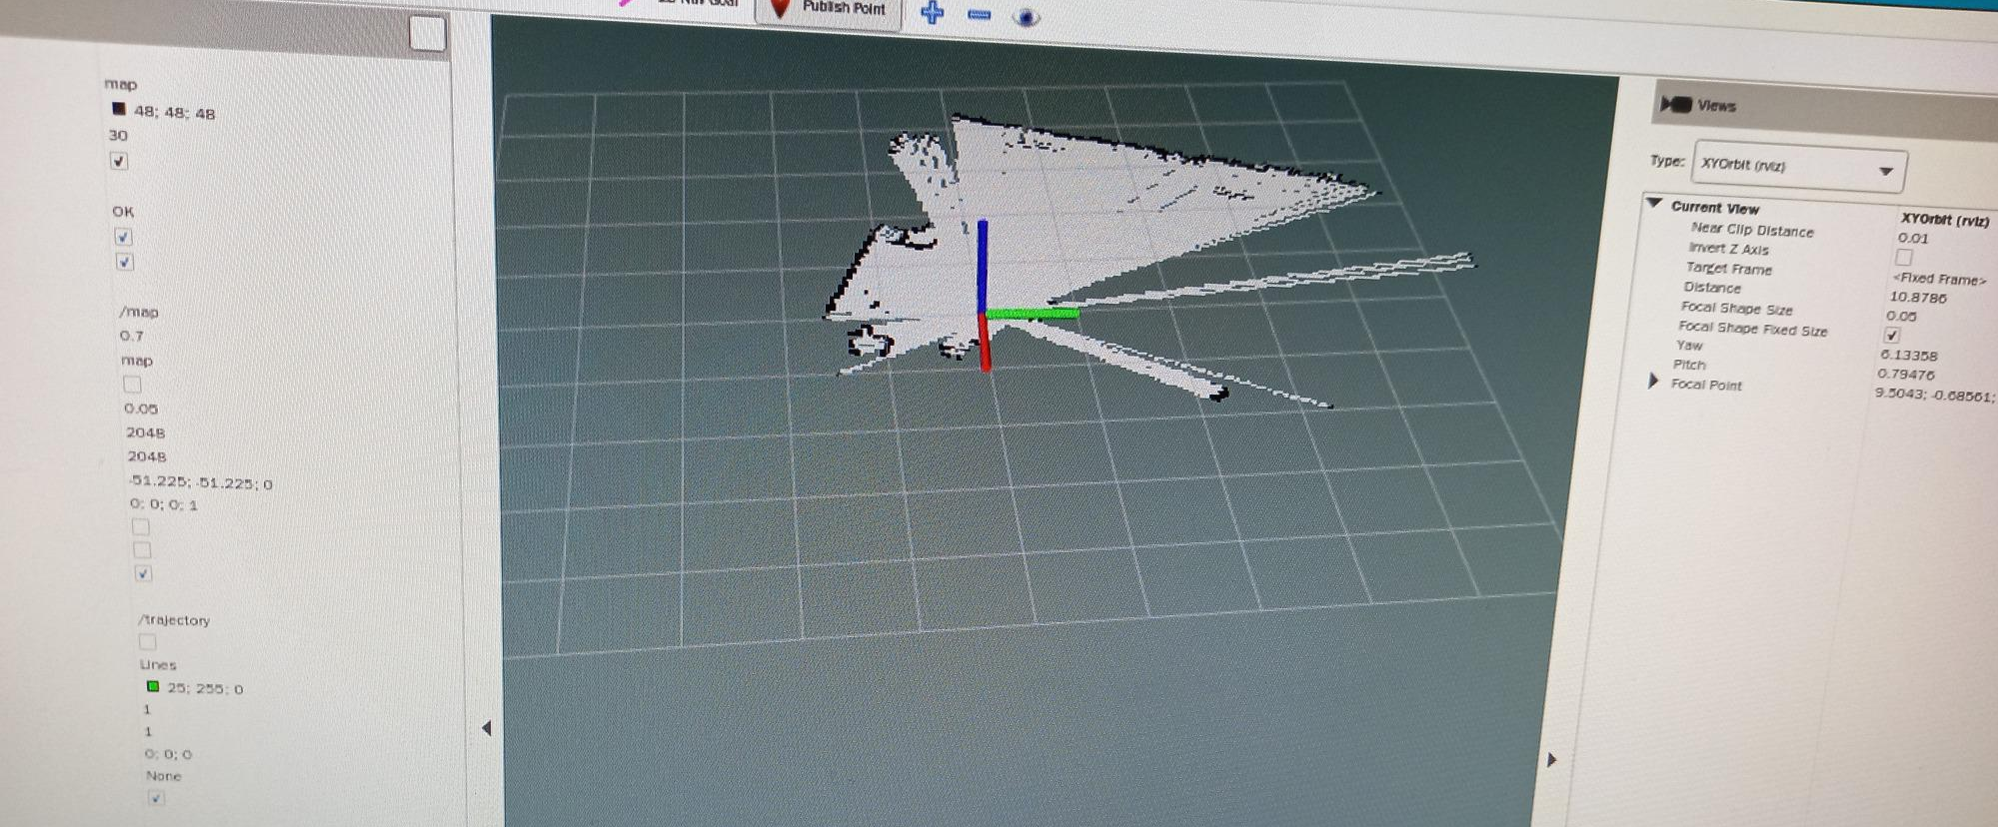Select the -51.225; -51.225; 0 position value
Viewport: 1998px width, 827px height.
pyautogui.click(x=200, y=483)
